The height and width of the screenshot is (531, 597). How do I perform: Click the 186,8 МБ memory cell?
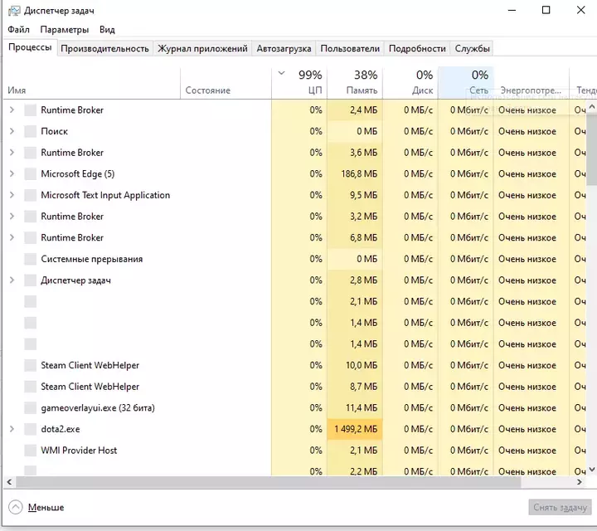[x=355, y=174]
